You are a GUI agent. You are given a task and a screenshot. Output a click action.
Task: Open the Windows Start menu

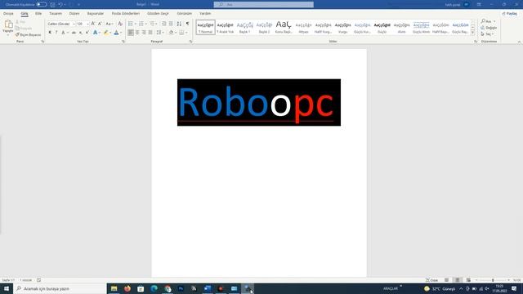tap(7, 288)
